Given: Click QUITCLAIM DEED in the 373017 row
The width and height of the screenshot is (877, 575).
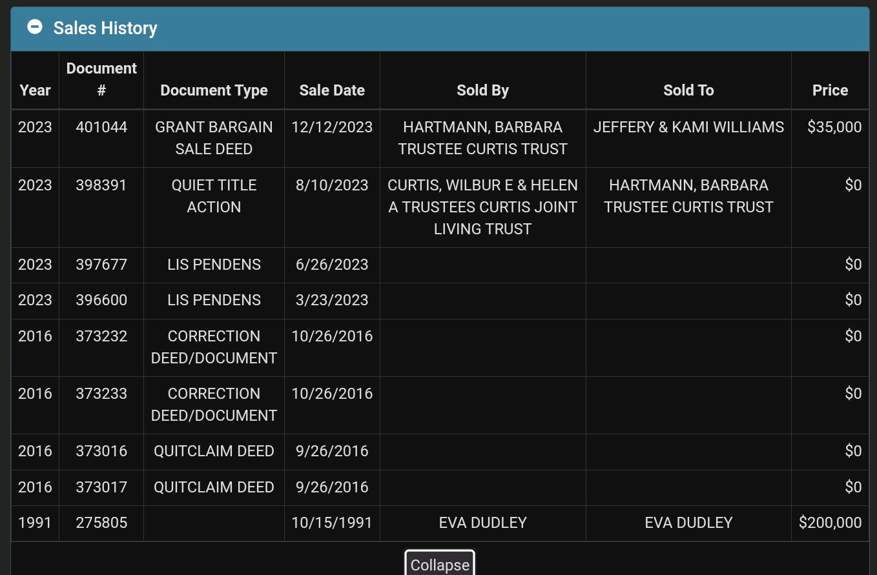Looking at the screenshot, I should (x=214, y=487).
